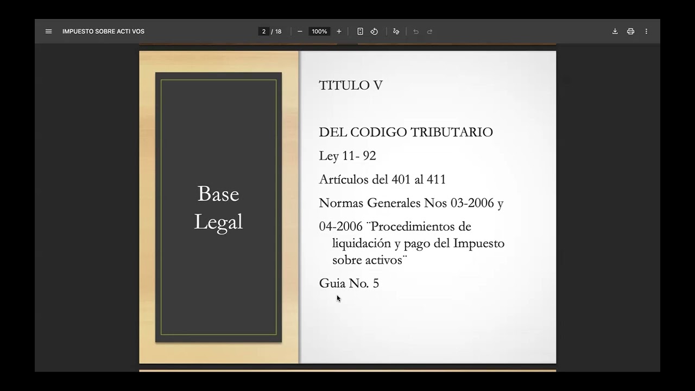This screenshot has width=695, height=391.
Task: Click the total page count 18
Action: click(x=278, y=31)
